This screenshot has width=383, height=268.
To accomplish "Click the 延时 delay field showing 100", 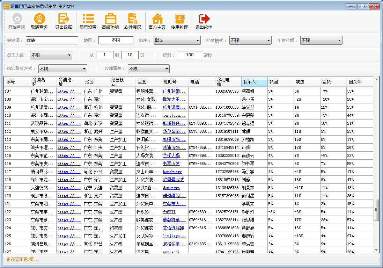I will point(190,55).
